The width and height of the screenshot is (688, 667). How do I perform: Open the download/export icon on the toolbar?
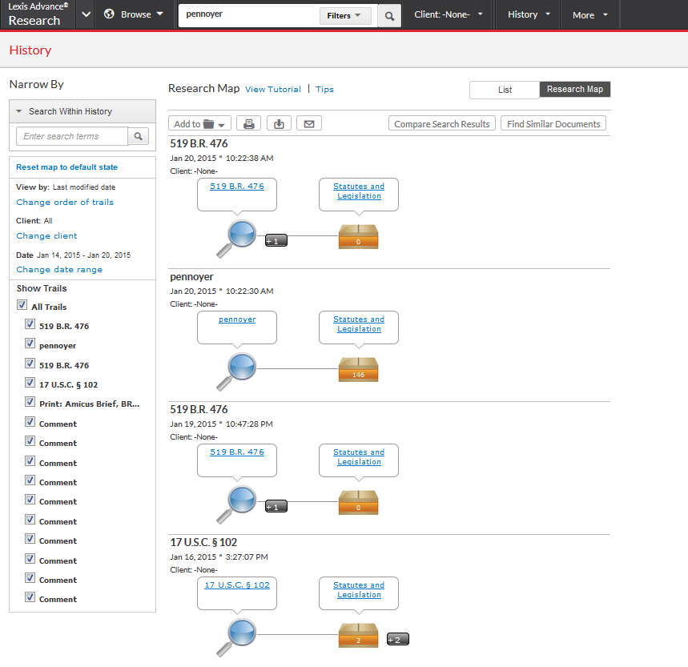[x=279, y=123]
